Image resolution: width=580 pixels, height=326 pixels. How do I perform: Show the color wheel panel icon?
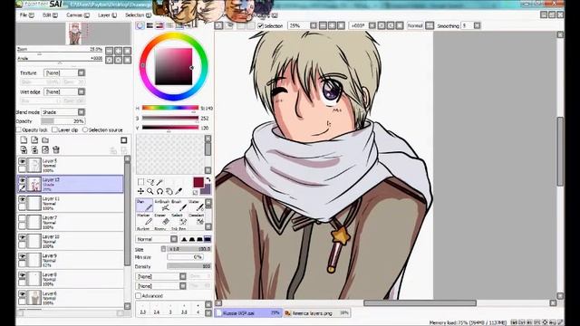pyautogui.click(x=140, y=25)
